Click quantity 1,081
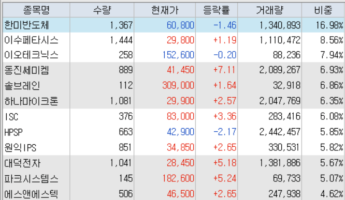This screenshot has width=345, height=200. [x=121, y=101]
